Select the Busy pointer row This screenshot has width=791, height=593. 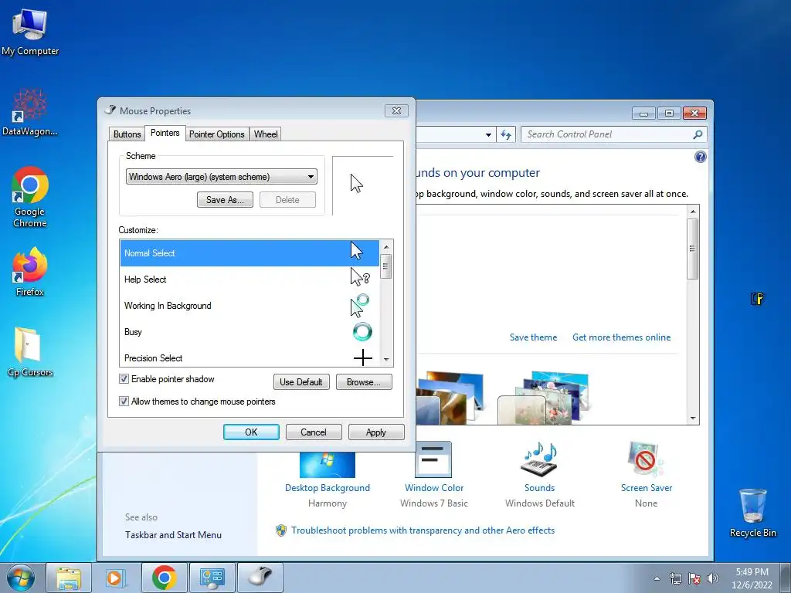(x=250, y=332)
